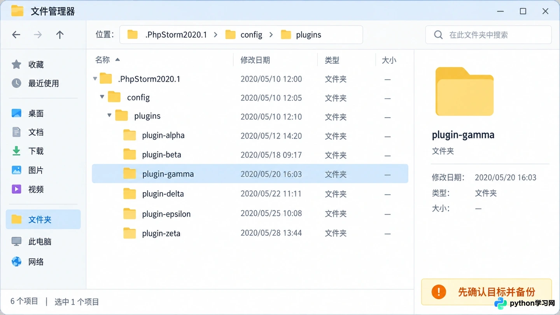Click the folder icon of plugin-alpha
This screenshot has width=560, height=315.
(129, 135)
